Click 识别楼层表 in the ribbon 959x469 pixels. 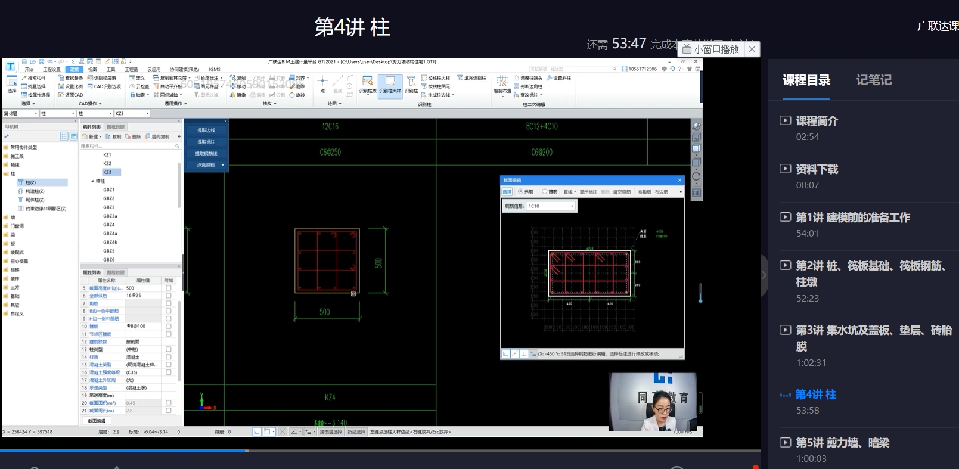[102, 78]
